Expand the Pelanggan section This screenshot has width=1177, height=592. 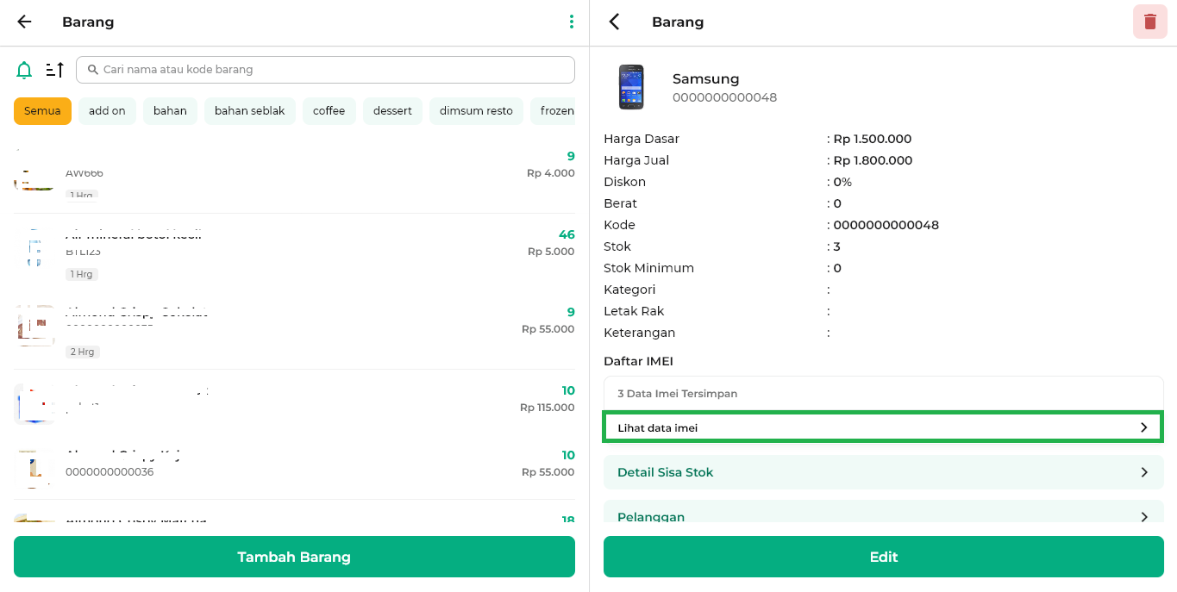pos(883,513)
